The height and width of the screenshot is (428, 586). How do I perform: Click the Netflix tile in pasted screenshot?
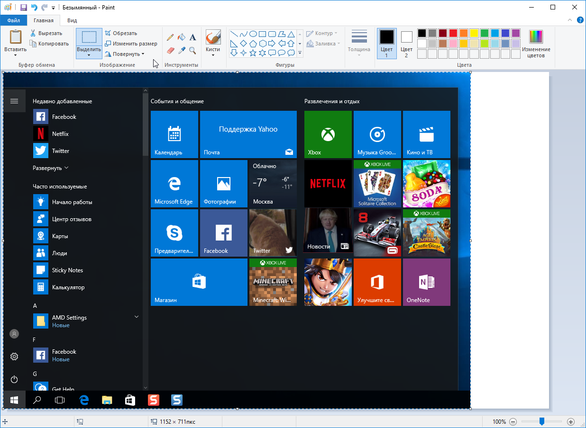(328, 184)
